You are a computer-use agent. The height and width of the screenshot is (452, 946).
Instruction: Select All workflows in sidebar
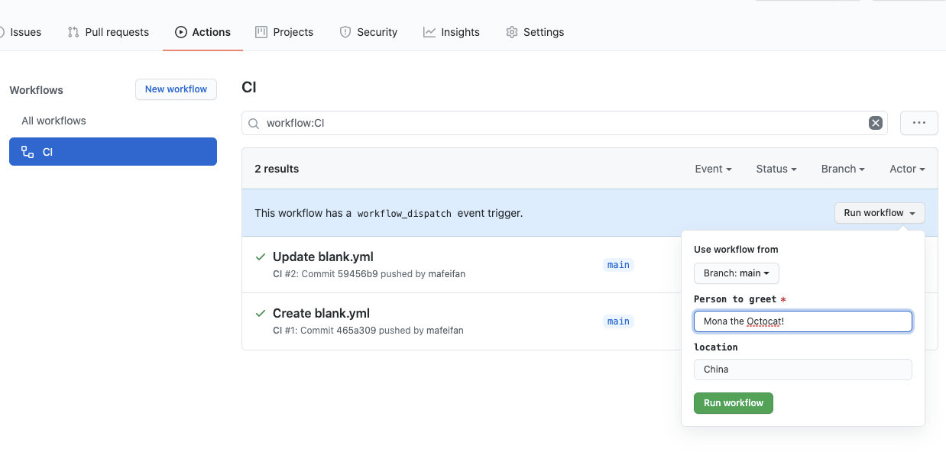pos(53,121)
